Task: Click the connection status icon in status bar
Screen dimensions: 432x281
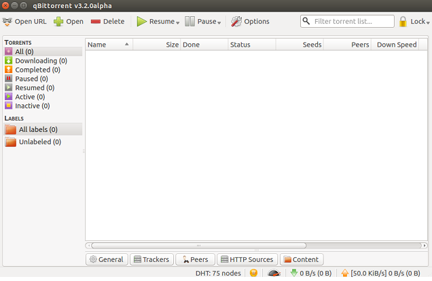Action: [x=253, y=273]
